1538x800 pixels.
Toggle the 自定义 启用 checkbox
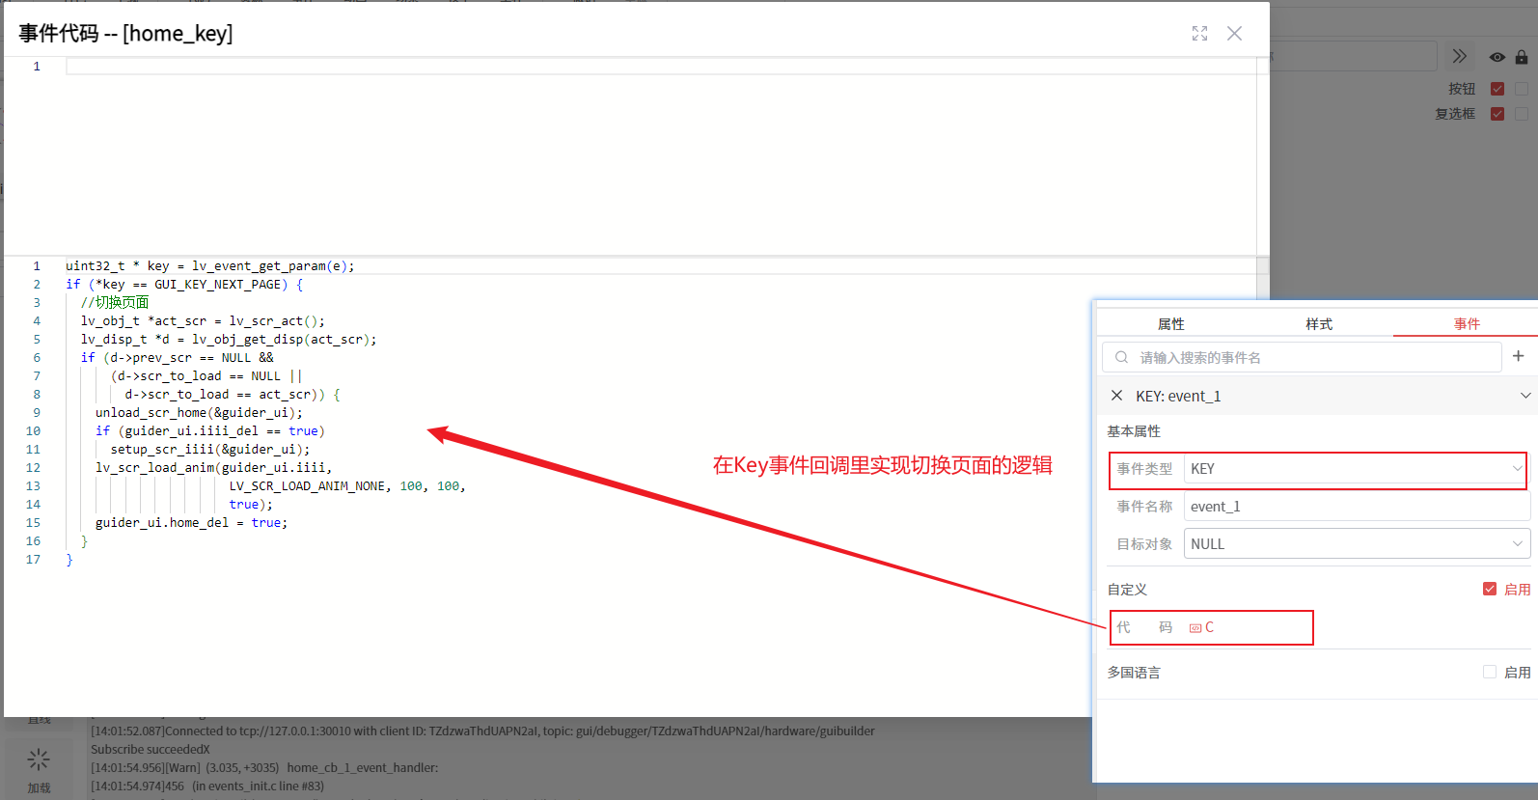point(1490,589)
